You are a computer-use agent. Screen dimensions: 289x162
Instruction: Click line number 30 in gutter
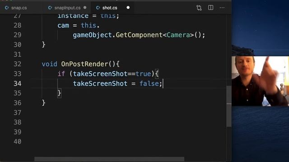(18, 45)
